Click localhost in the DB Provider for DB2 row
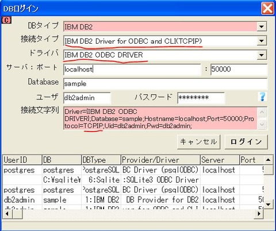The image size is (276, 231). (x=220, y=200)
